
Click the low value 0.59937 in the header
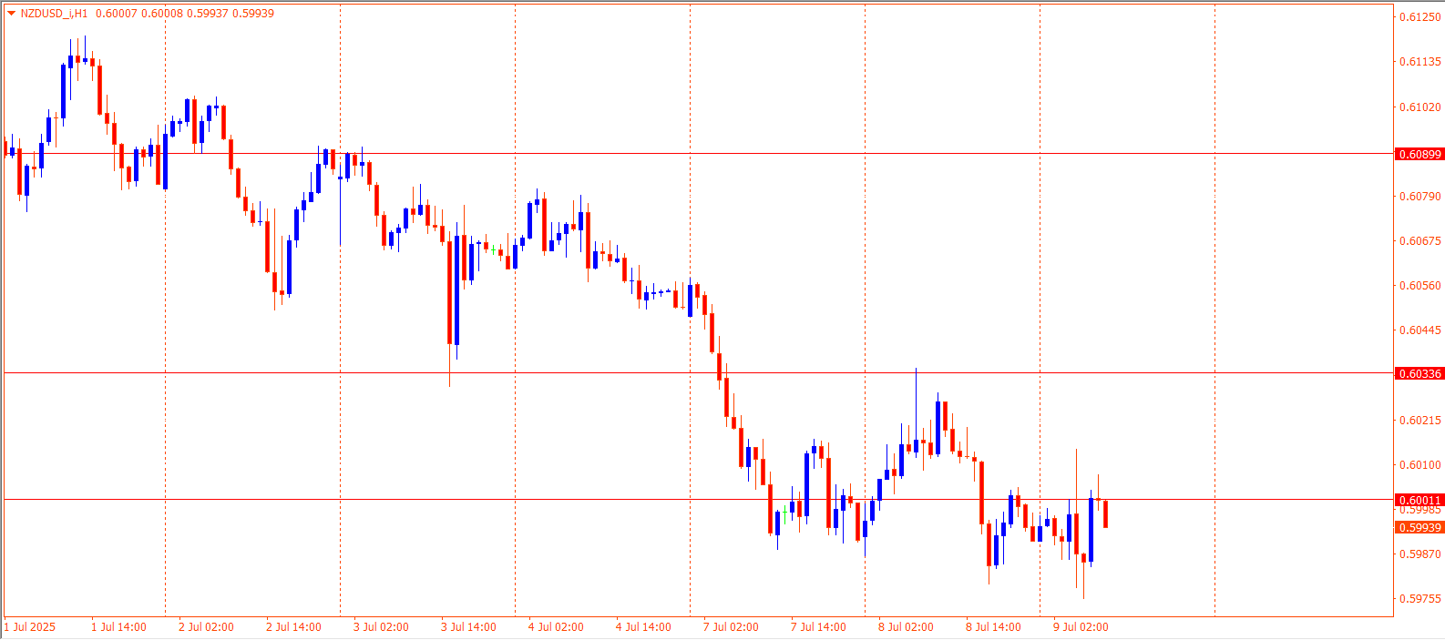tap(208, 14)
